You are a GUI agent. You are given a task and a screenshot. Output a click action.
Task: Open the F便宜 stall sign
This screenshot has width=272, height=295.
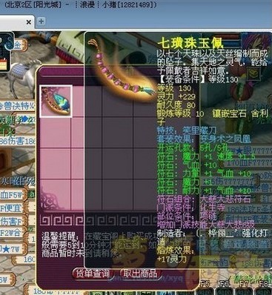click(x=11, y=208)
